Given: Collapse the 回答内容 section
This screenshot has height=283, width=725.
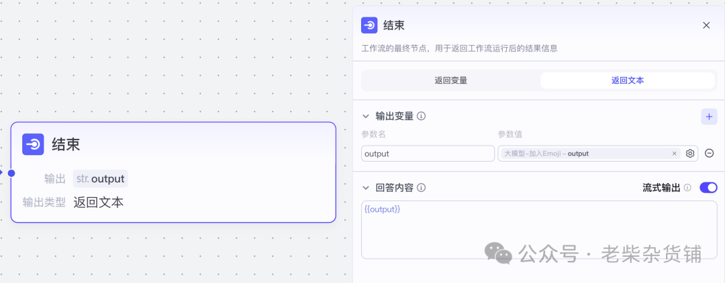Looking at the screenshot, I should point(366,188).
